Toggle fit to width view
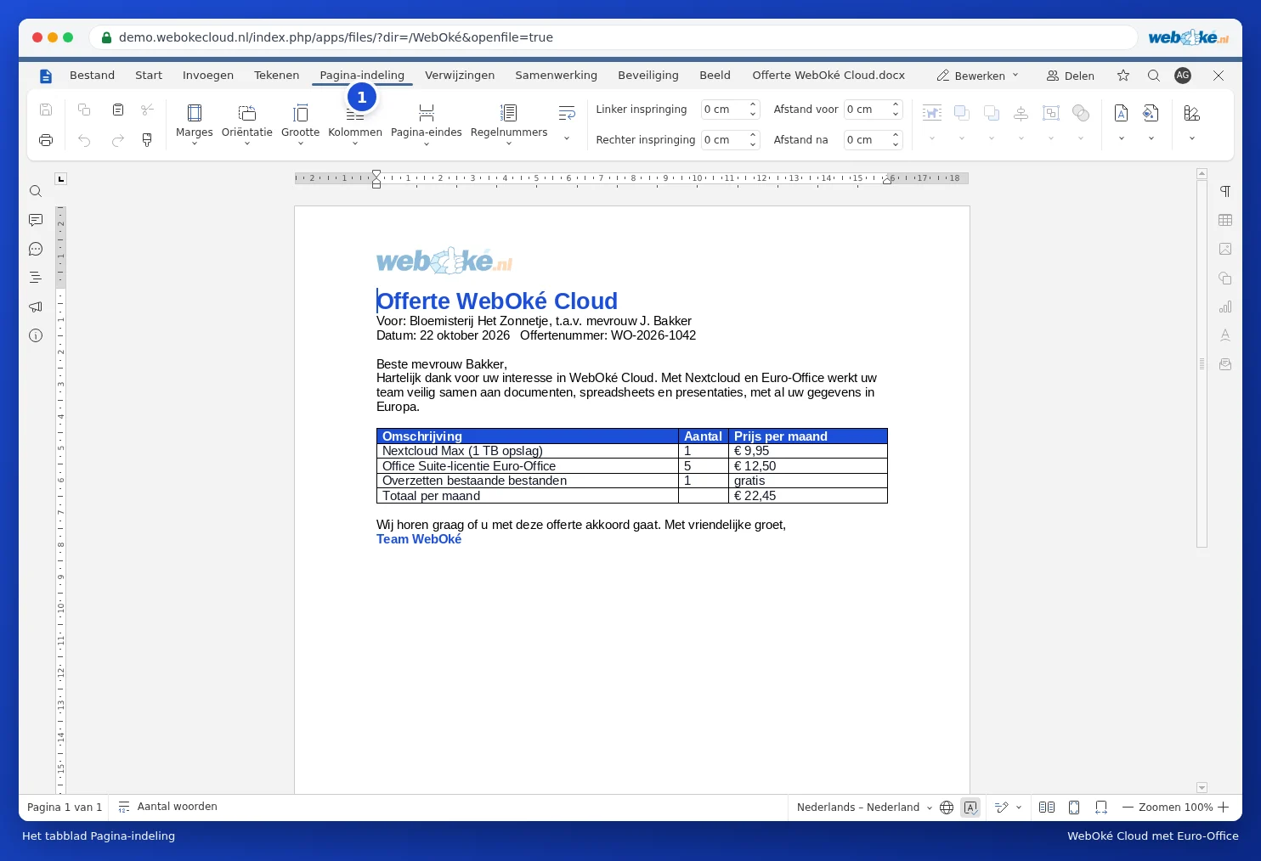Image resolution: width=1261 pixels, height=861 pixels. (x=1101, y=808)
